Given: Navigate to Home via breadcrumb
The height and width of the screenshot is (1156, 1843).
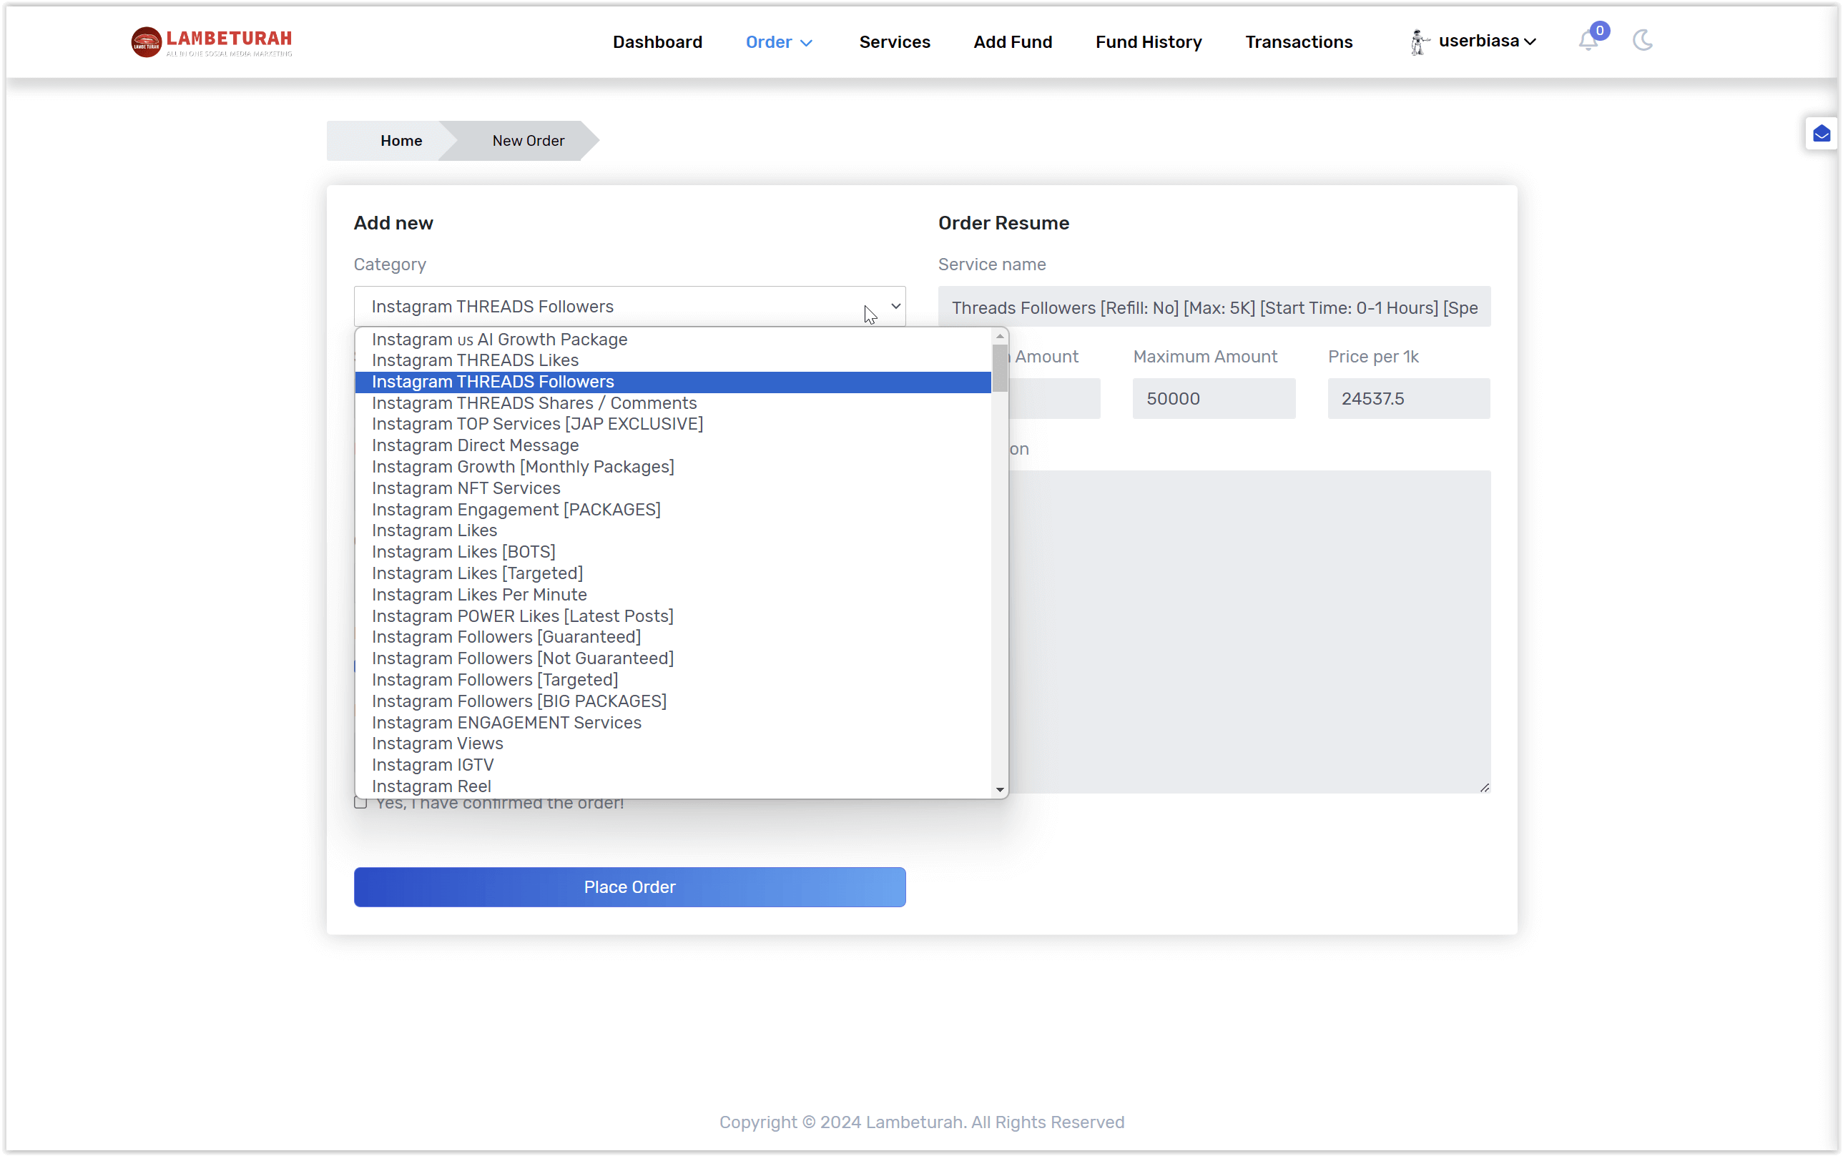Looking at the screenshot, I should point(400,140).
